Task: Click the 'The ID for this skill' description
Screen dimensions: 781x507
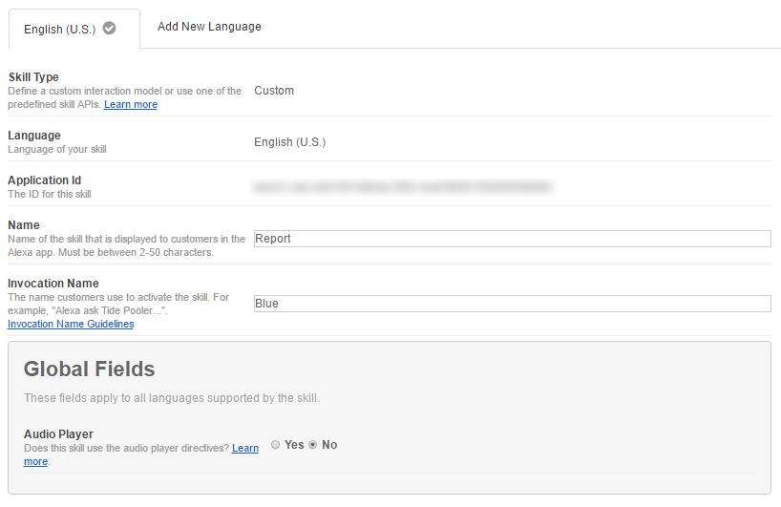Action: click(x=50, y=194)
